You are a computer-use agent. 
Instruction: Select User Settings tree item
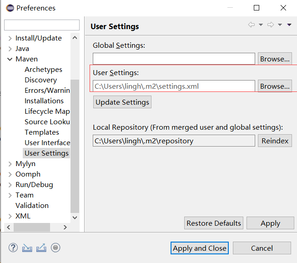click(46, 153)
